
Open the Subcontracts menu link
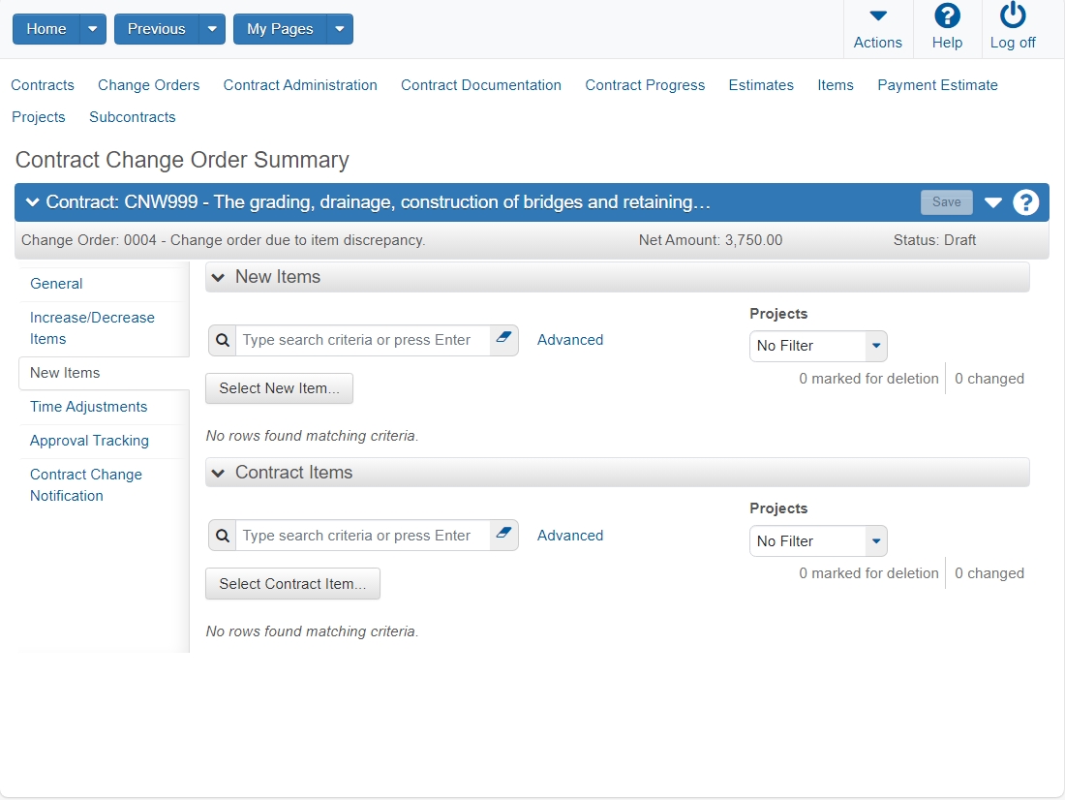coord(133,117)
